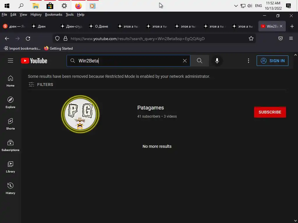Show hidden tray icons chevron

coord(236,6)
